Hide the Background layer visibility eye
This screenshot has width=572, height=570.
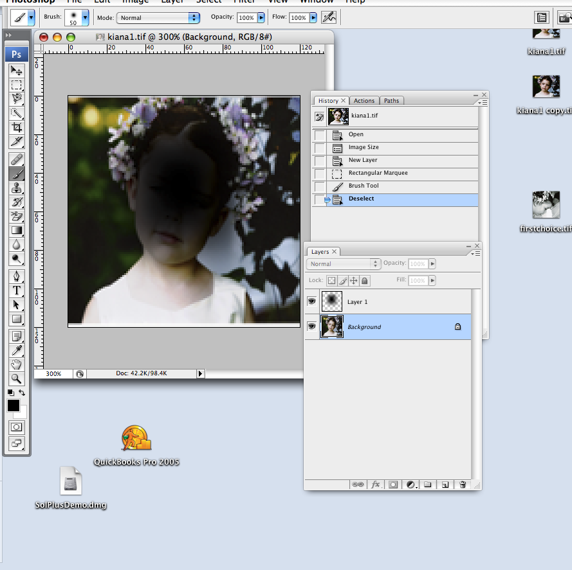coord(312,326)
